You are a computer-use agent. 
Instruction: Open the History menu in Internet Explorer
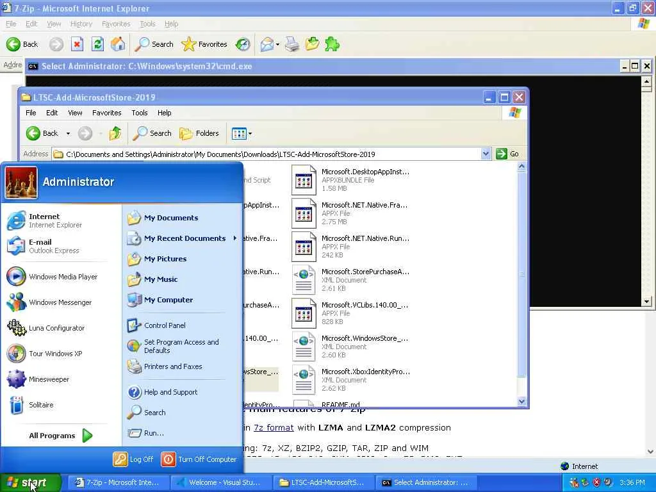click(81, 24)
